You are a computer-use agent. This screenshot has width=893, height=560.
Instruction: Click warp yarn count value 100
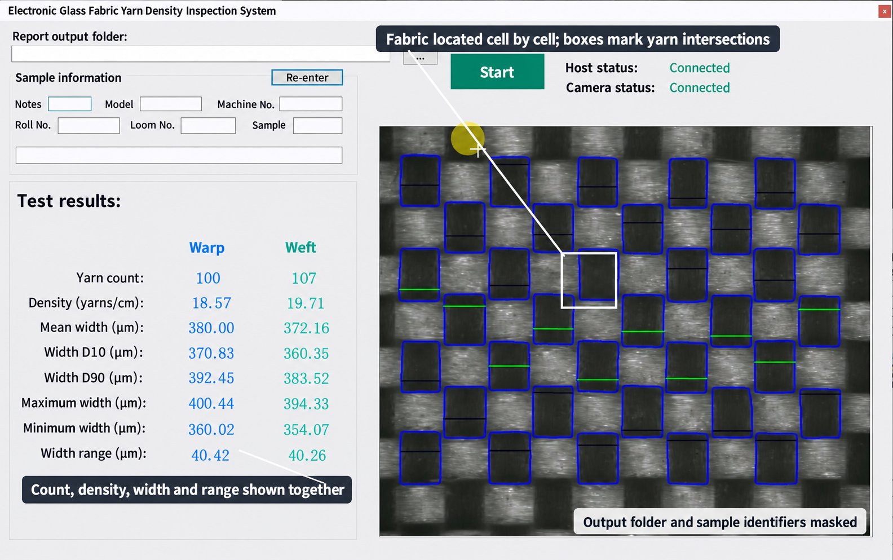(x=208, y=278)
